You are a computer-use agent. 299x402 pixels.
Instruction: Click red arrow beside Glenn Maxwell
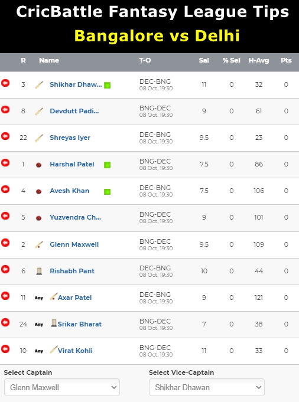[5, 243]
